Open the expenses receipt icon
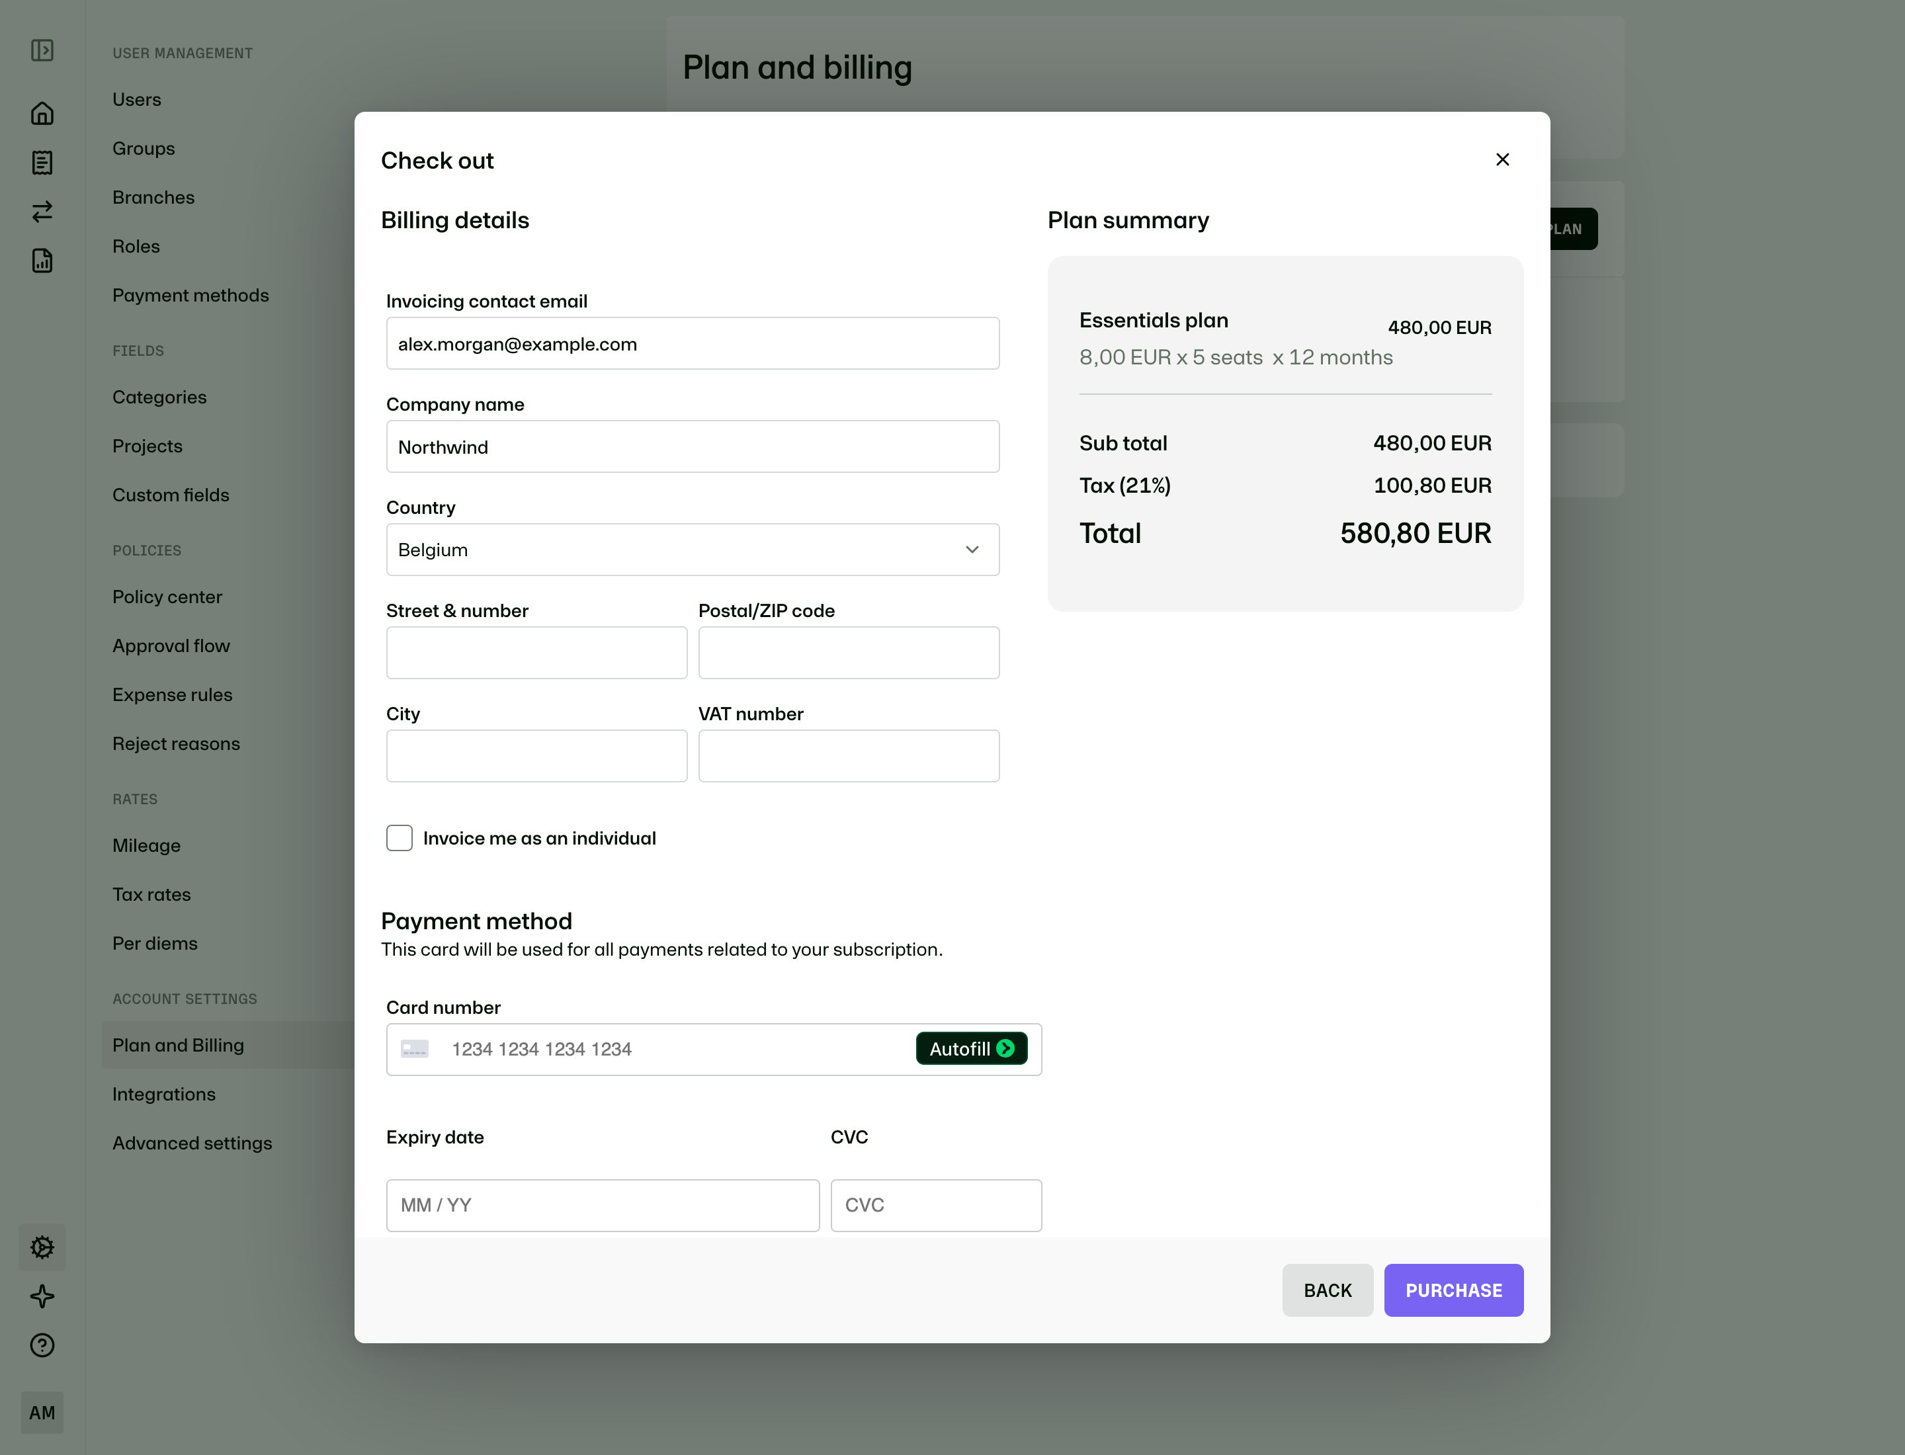Image resolution: width=1905 pixels, height=1455 pixels. tap(42, 162)
